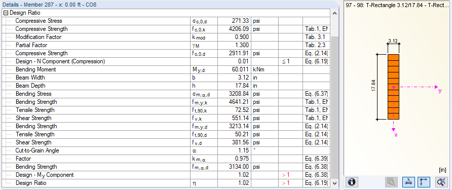Click the bending moment value 60.011

(235, 69)
